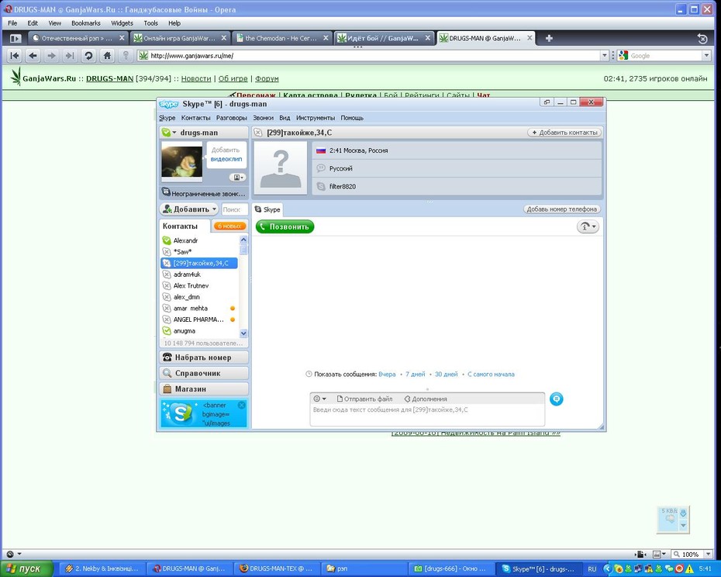Open Opera address bar history dropdown
The height and width of the screenshot is (577, 721).
[x=604, y=56]
